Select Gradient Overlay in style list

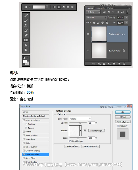(x=35, y=151)
